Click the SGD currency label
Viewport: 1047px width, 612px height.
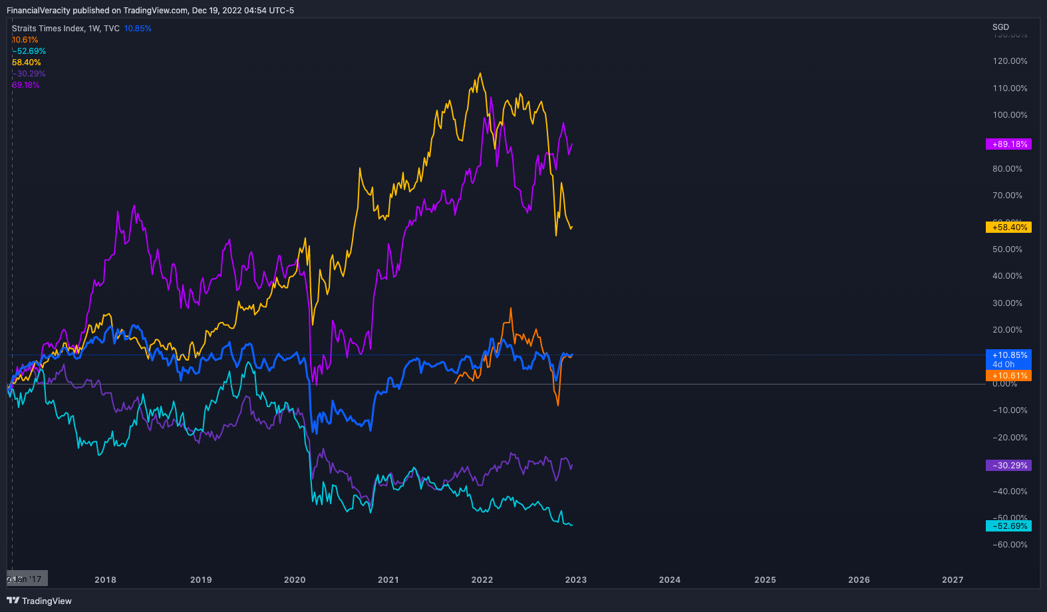click(x=1000, y=27)
